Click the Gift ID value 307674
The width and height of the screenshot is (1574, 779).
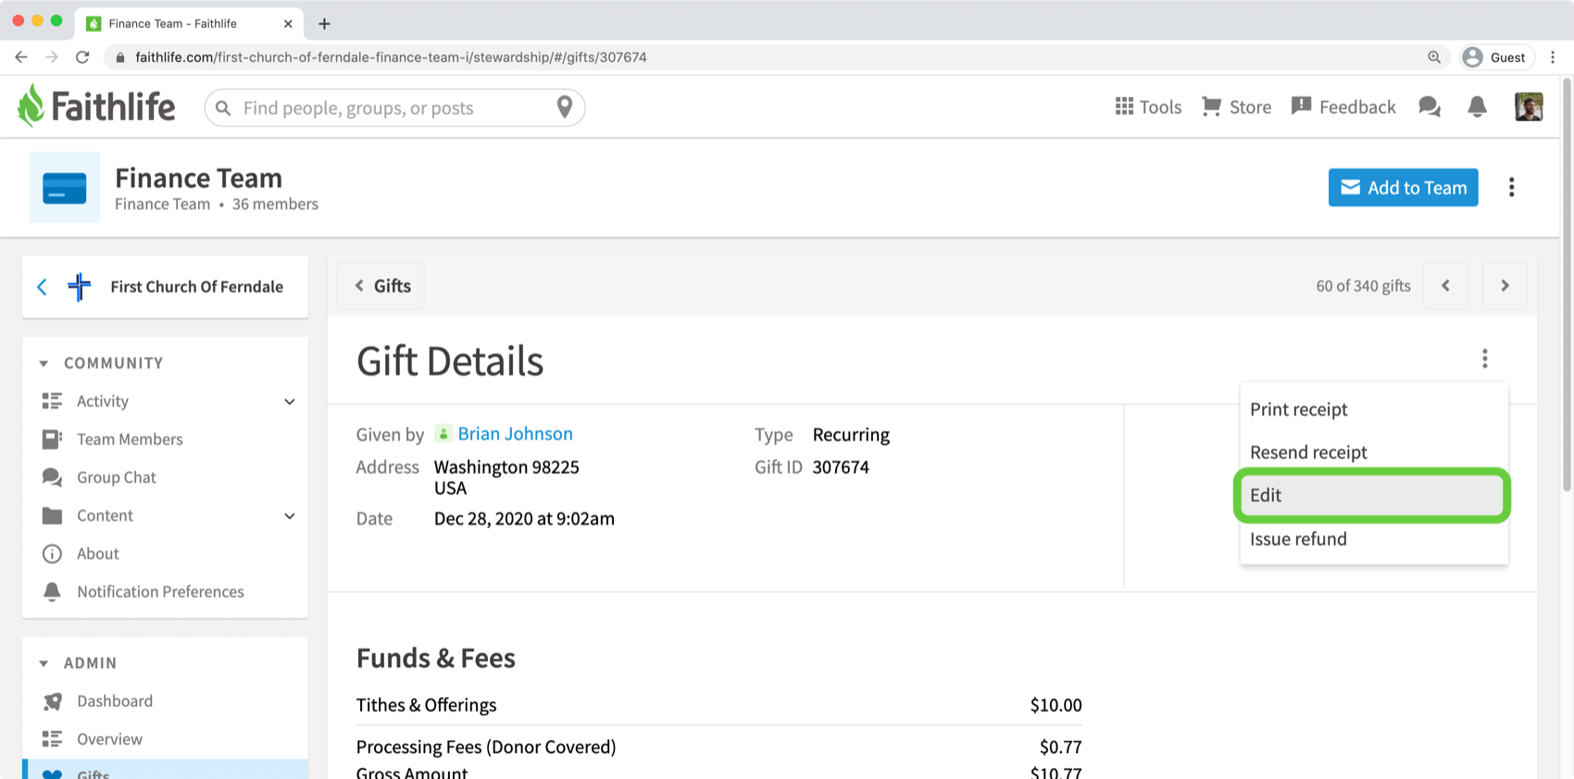click(841, 467)
